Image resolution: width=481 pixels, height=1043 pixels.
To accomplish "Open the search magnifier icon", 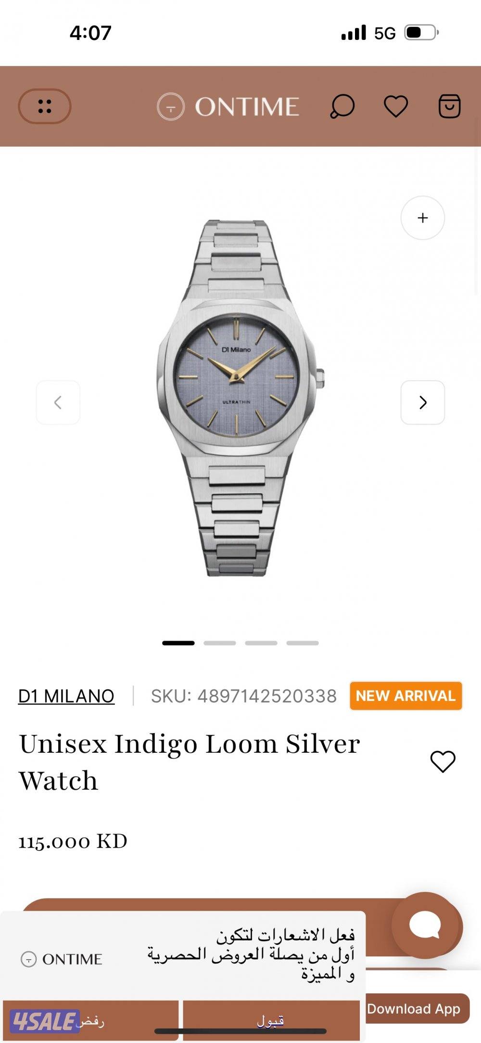I will click(342, 106).
